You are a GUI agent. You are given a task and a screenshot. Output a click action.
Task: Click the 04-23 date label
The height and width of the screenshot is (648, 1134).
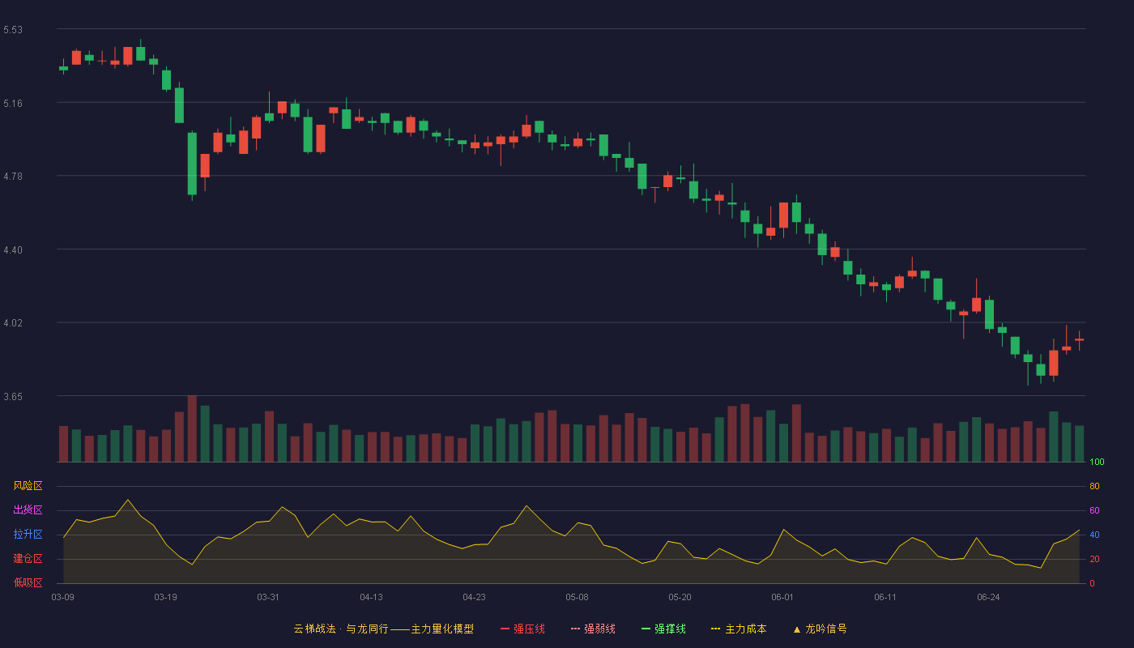(474, 597)
